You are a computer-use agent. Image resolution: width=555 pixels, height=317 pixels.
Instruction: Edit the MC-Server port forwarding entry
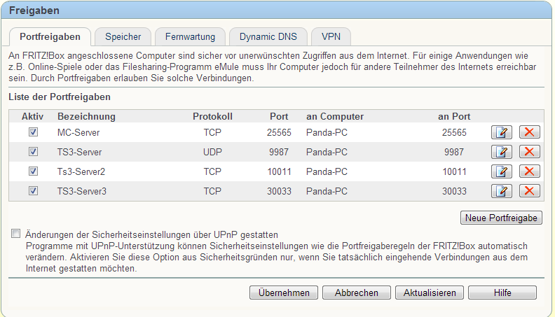pyautogui.click(x=502, y=132)
